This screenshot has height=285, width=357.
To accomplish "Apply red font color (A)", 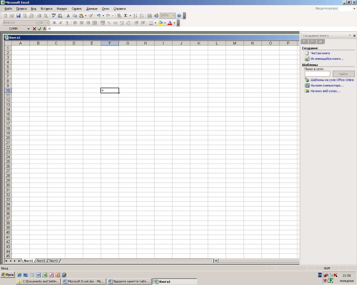I will pyautogui.click(x=170, y=23).
